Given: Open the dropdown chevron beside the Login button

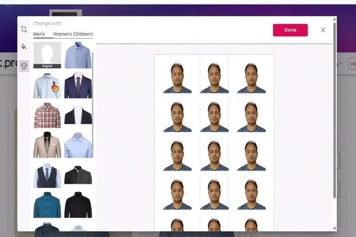Looking at the screenshot, I should coord(341,63).
